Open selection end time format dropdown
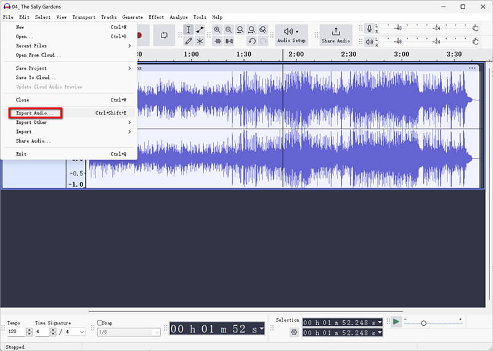Image resolution: width=493 pixels, height=351 pixels. pyautogui.click(x=380, y=332)
